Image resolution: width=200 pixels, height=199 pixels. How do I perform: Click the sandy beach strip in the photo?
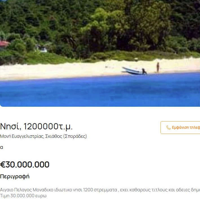71,69
